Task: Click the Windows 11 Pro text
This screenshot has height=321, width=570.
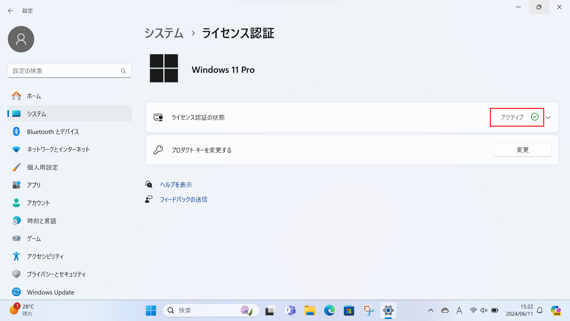Action: 223,70
